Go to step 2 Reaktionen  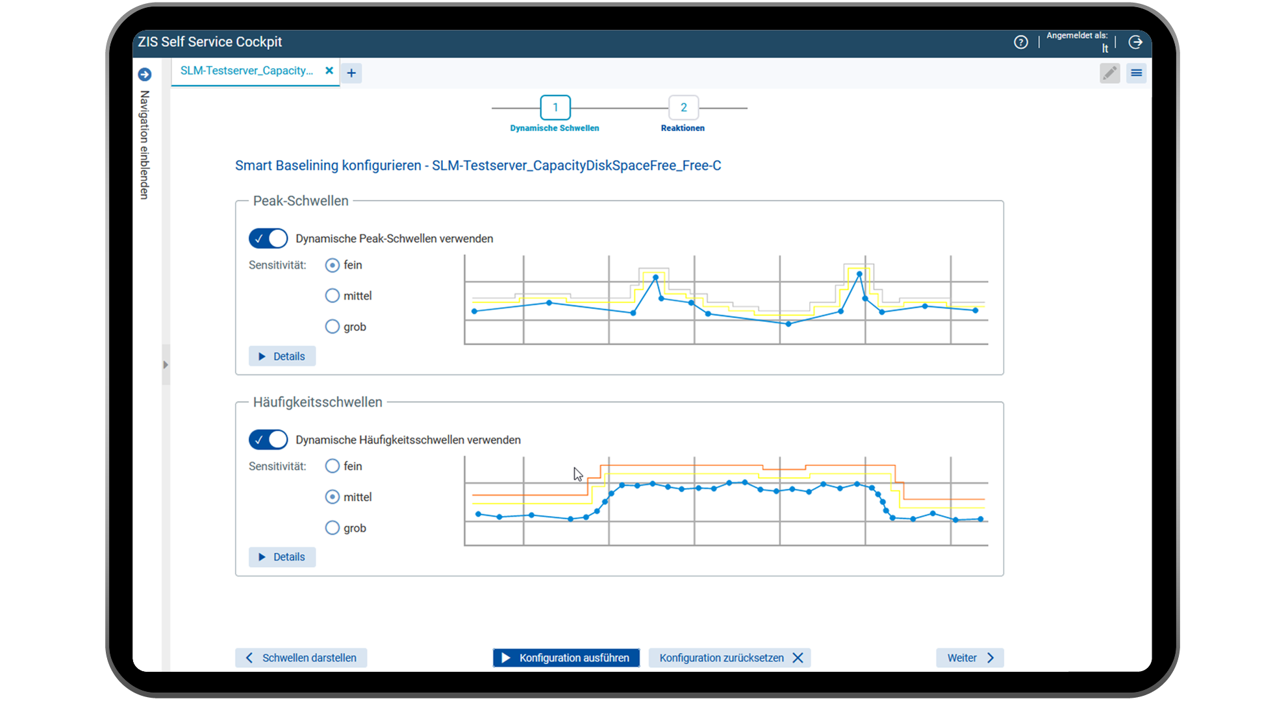tap(683, 108)
